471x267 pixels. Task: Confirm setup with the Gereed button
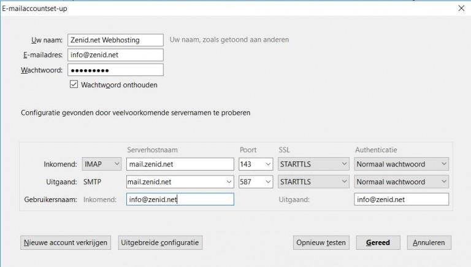378,242
